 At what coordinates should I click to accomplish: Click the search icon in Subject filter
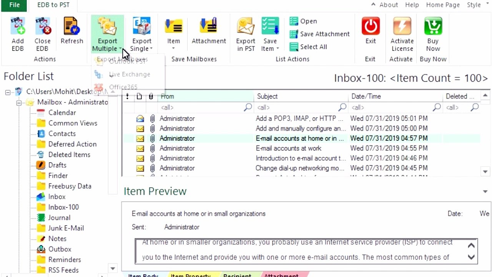coord(342,107)
